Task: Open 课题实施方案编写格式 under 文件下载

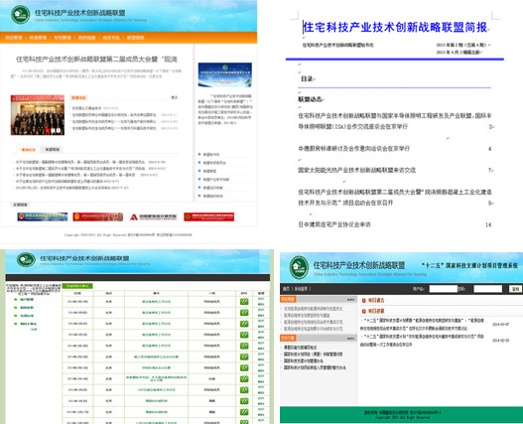Action: click(x=300, y=348)
